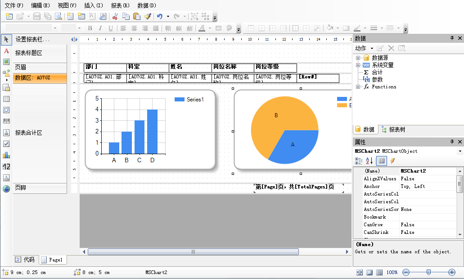Add a new report page
This screenshot has height=279, width=464.
(x=70, y=16)
